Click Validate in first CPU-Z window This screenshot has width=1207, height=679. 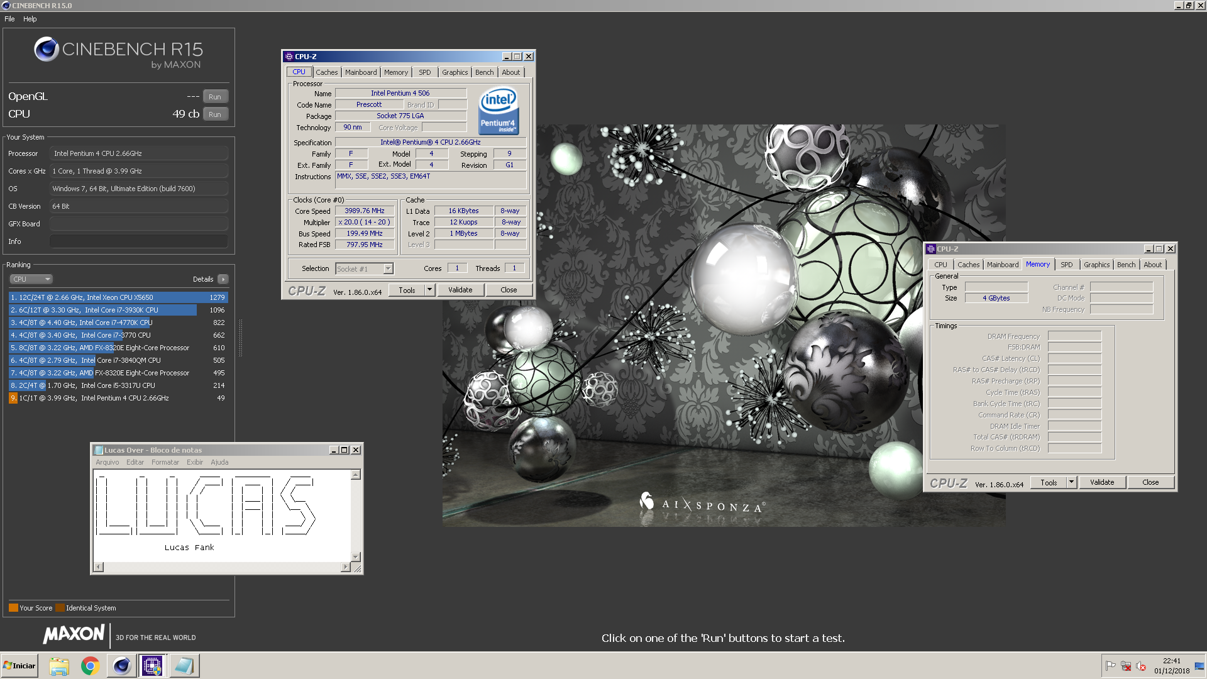click(460, 290)
